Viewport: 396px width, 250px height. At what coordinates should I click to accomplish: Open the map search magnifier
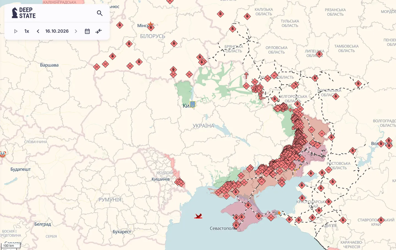point(100,13)
